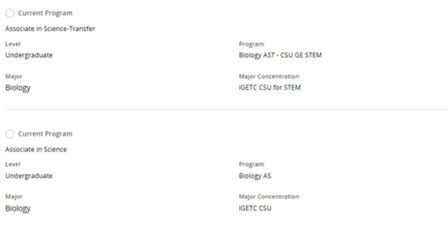Image resolution: width=448 pixels, height=225 pixels.
Task: Click the 'Associate in Science-Transfer' degree title
Action: coord(50,29)
